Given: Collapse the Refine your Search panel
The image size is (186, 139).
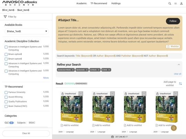Looking at the screenshot, I should point(179,65).
